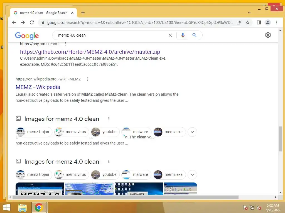Screen dimensions: 285x213
Task: Open Action Center flag in tray
Action: (x=245, y=208)
